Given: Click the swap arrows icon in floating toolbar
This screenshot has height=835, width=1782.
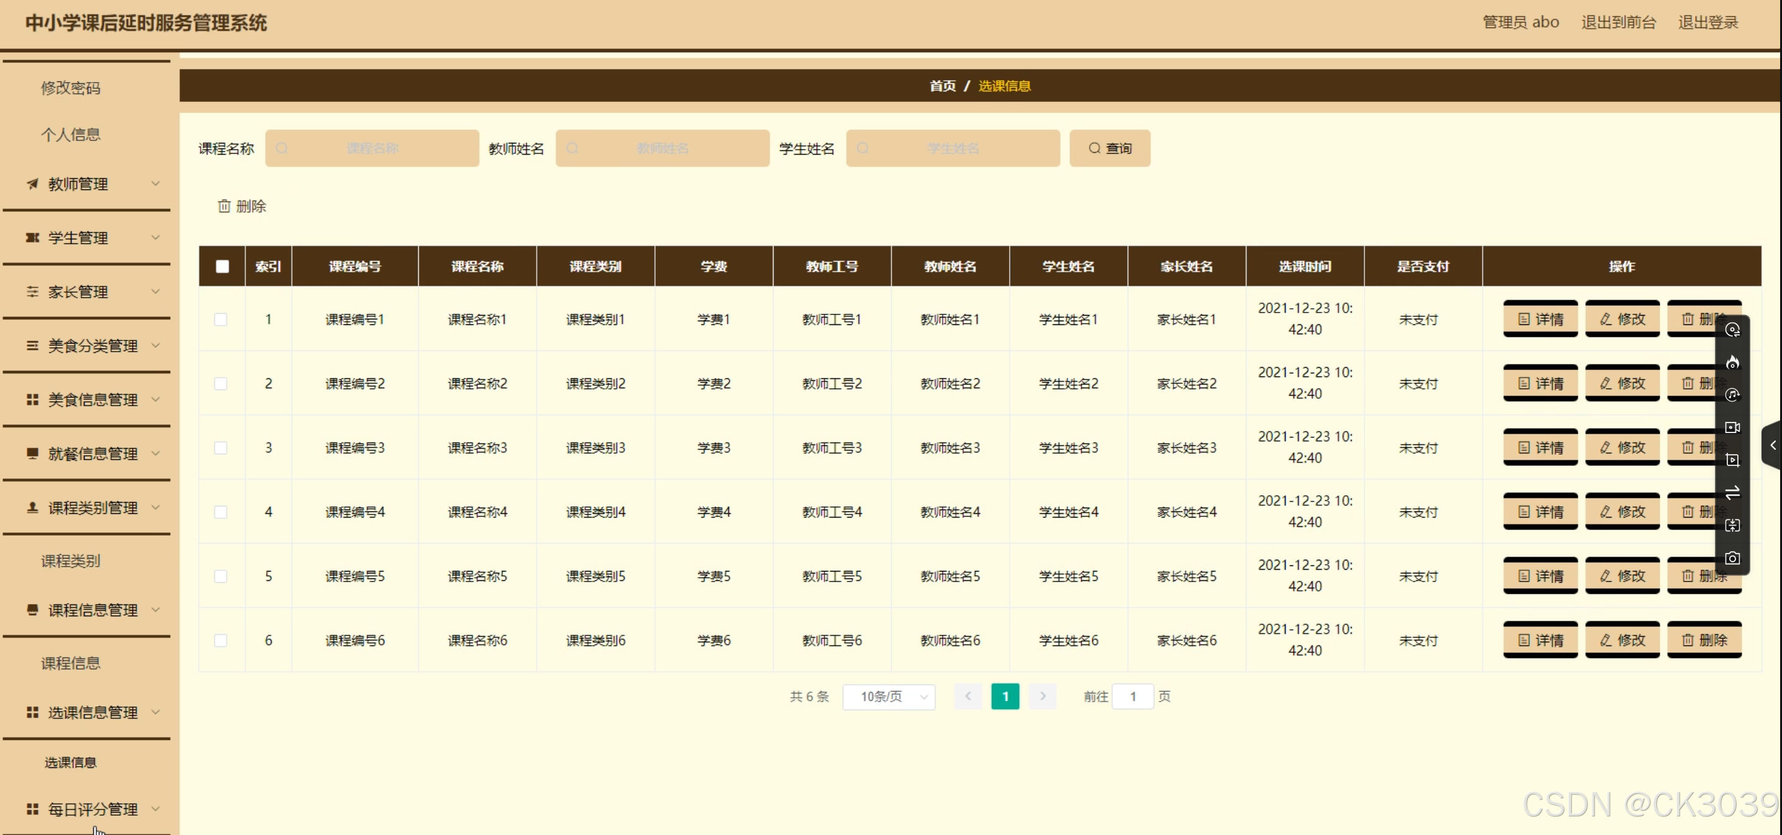Looking at the screenshot, I should pos(1732,493).
